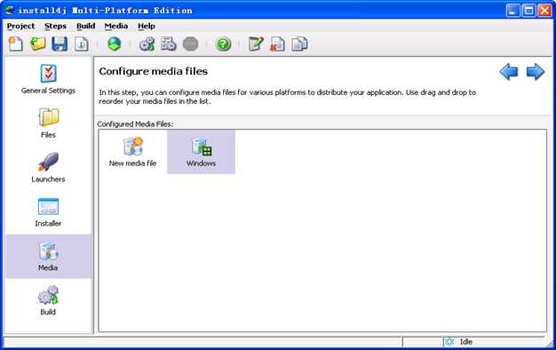Select the Windows media file
The width and height of the screenshot is (556, 350).
(x=201, y=152)
